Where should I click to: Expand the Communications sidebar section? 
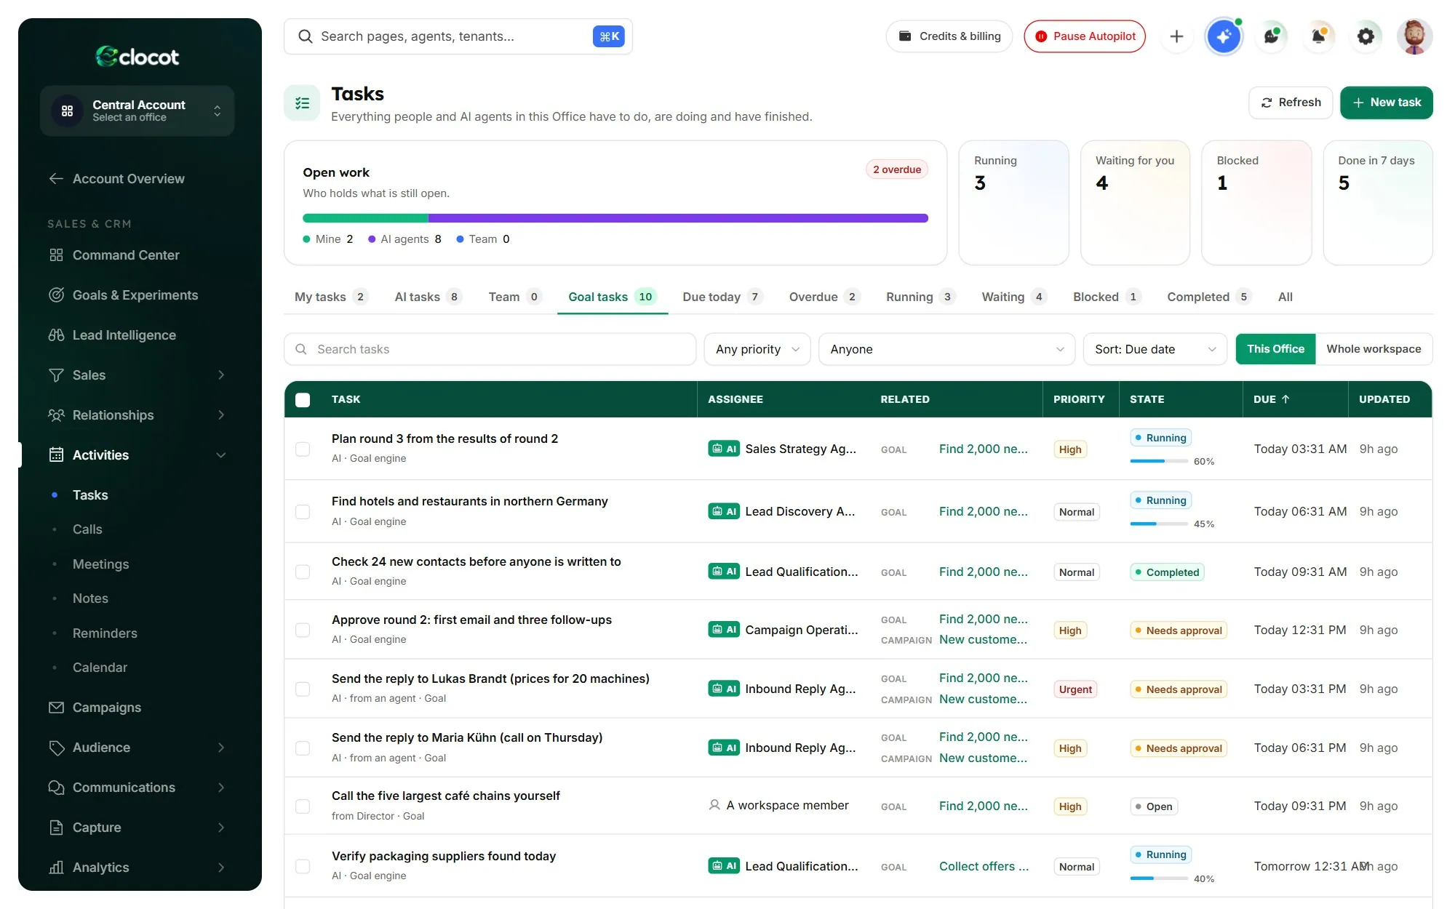click(221, 788)
